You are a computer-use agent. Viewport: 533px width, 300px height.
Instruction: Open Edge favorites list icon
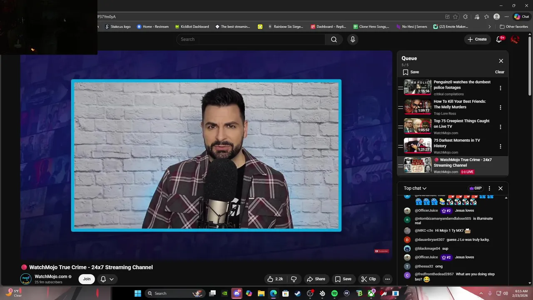[486, 17]
